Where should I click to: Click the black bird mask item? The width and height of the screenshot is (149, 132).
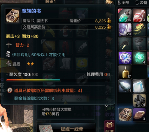125,44
